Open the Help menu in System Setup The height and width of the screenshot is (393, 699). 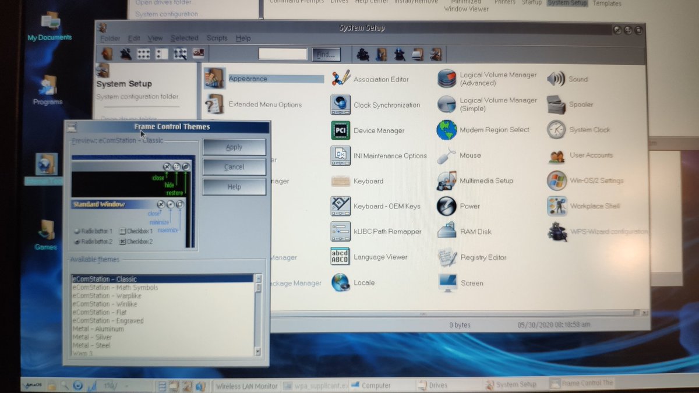(243, 38)
